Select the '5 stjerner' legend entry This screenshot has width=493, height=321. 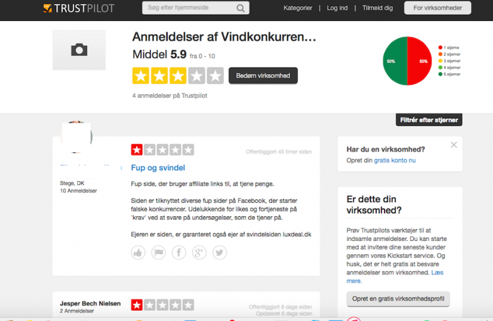click(x=449, y=74)
